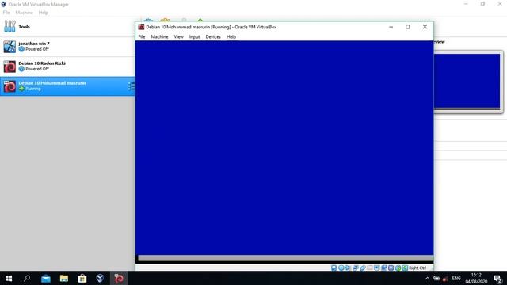Select the jonathan win 7 virtual machine
The height and width of the screenshot is (285, 507).
(x=67, y=47)
